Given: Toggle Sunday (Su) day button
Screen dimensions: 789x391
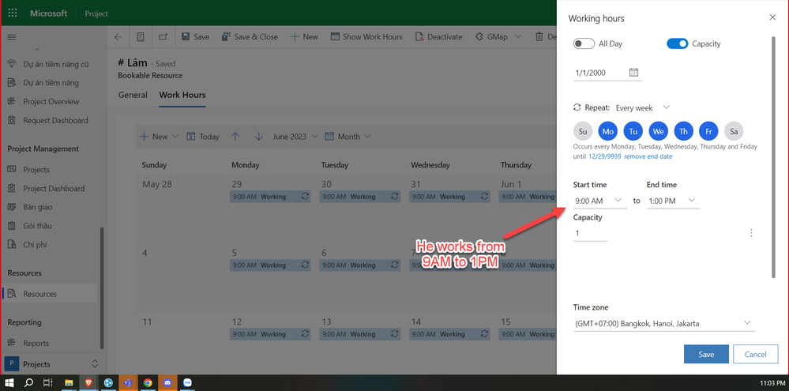Looking at the screenshot, I should coord(583,131).
